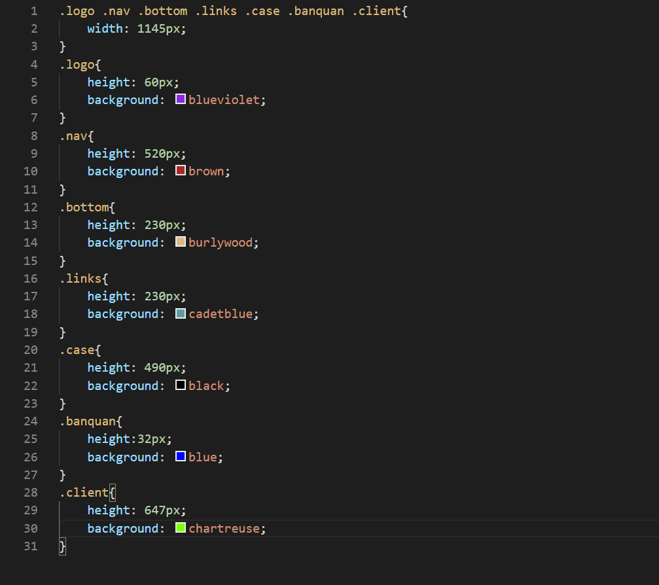Click the .banquan selector in line 1
This screenshot has width=659, height=585.
pyautogui.click(x=316, y=11)
